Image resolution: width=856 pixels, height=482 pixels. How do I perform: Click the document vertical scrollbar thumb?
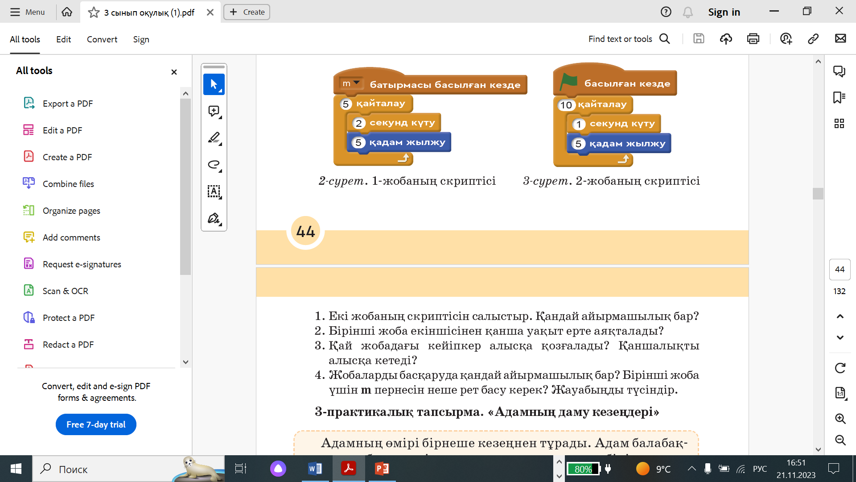point(818,193)
